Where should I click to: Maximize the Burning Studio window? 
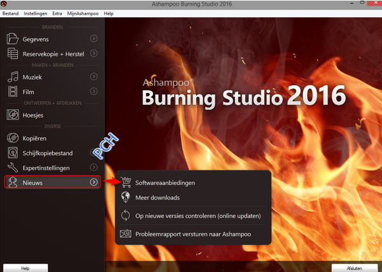tap(362, 3)
